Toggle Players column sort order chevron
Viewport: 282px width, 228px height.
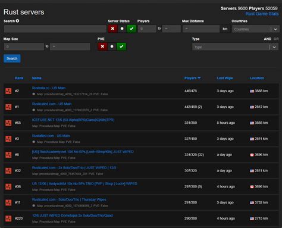click(x=199, y=78)
